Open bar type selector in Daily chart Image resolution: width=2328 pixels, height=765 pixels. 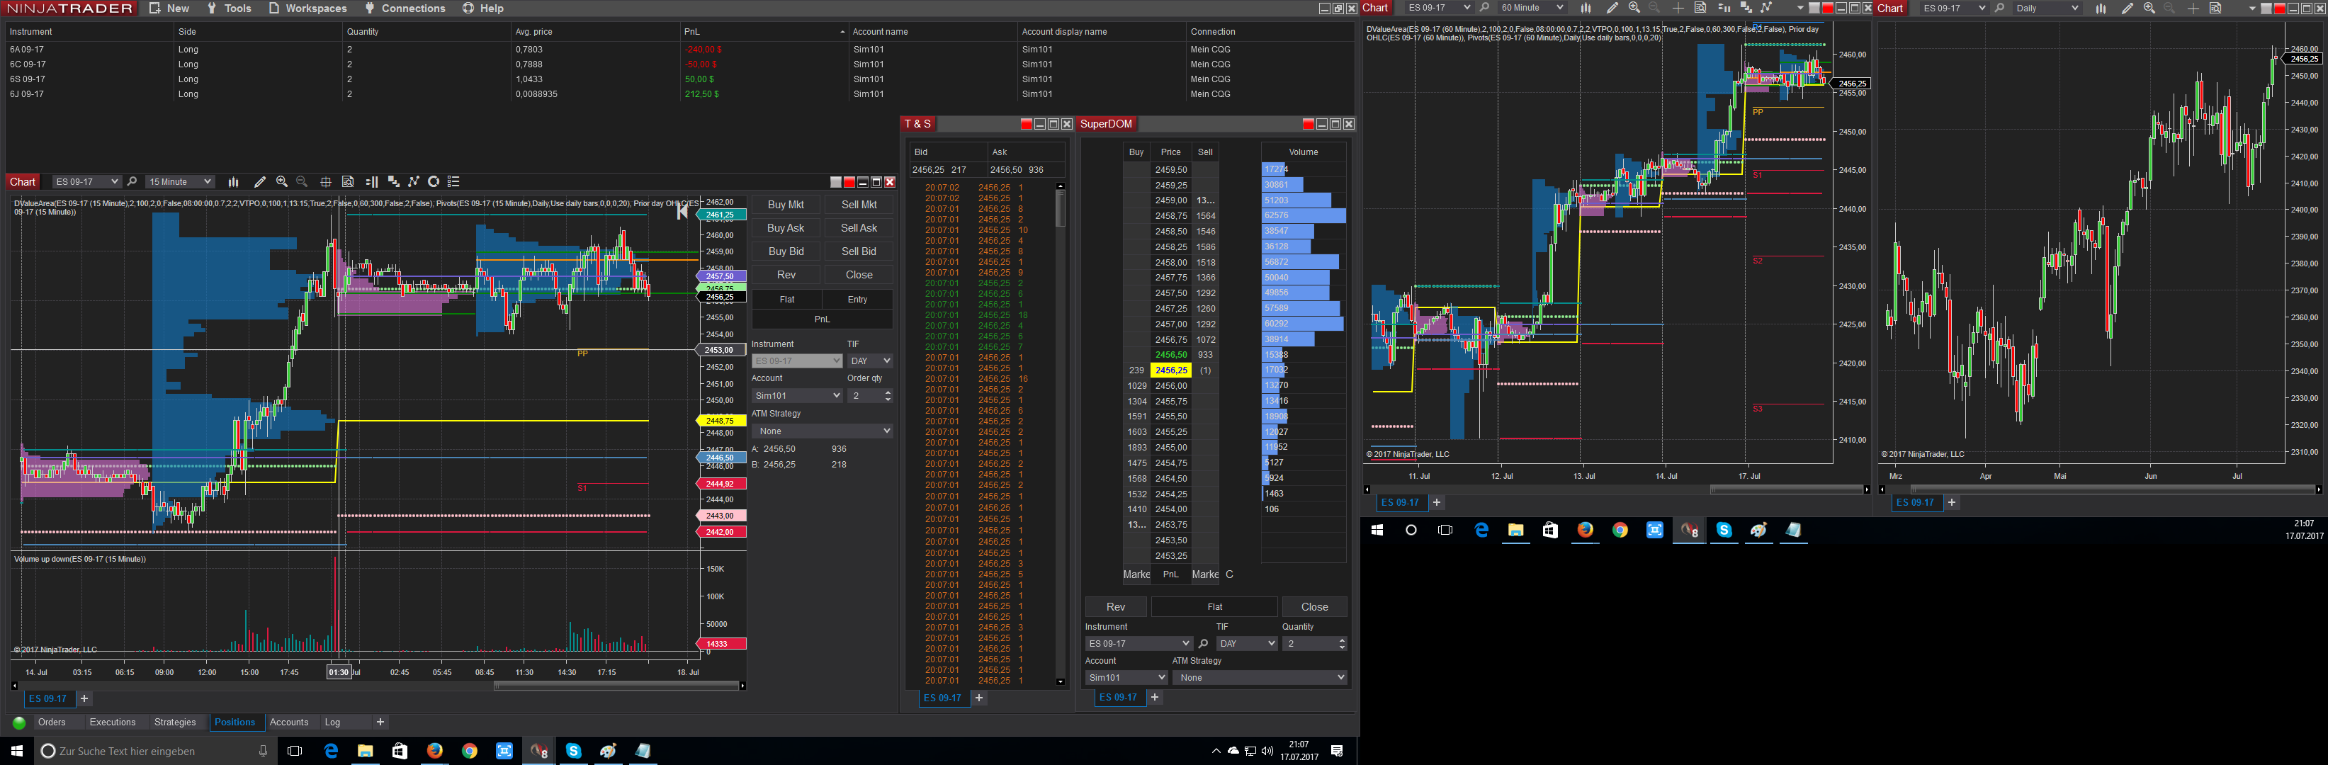[2101, 8]
